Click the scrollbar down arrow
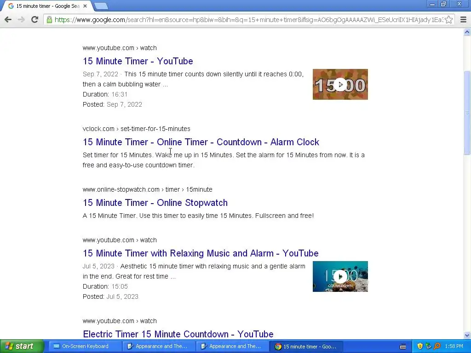Screen dimensions: 471x353 point(467,335)
